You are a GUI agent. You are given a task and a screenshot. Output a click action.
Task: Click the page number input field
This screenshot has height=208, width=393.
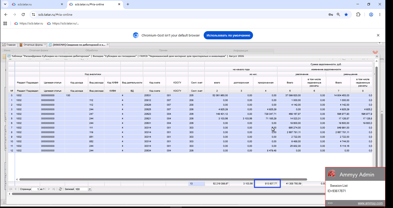[35, 189]
